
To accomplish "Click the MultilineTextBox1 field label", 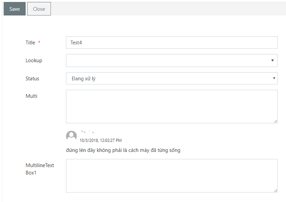I will coord(40,169).
